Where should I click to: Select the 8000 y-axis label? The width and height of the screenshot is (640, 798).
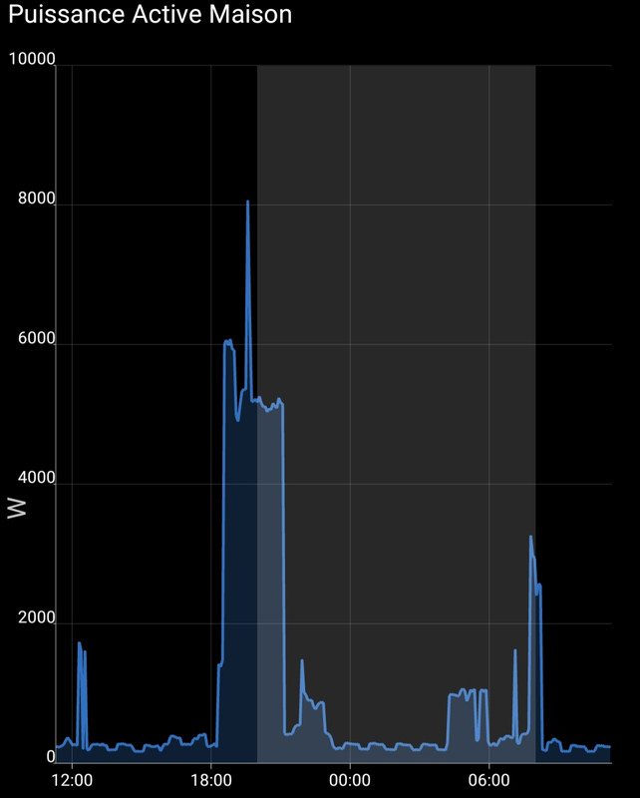[36, 199]
